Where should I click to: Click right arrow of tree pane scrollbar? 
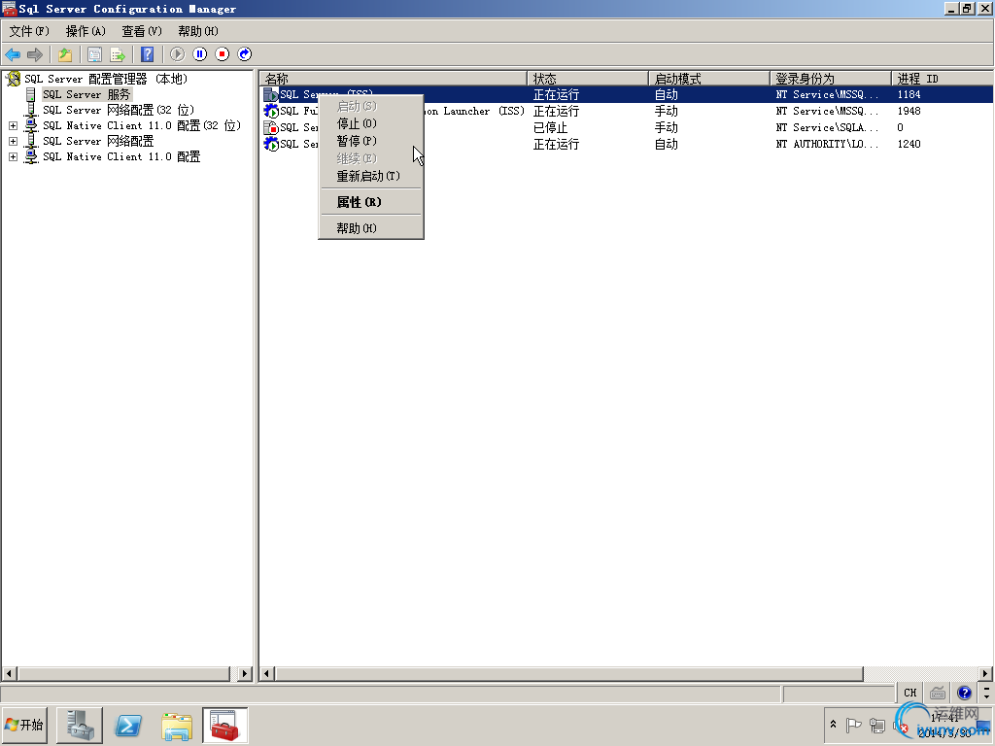[245, 674]
